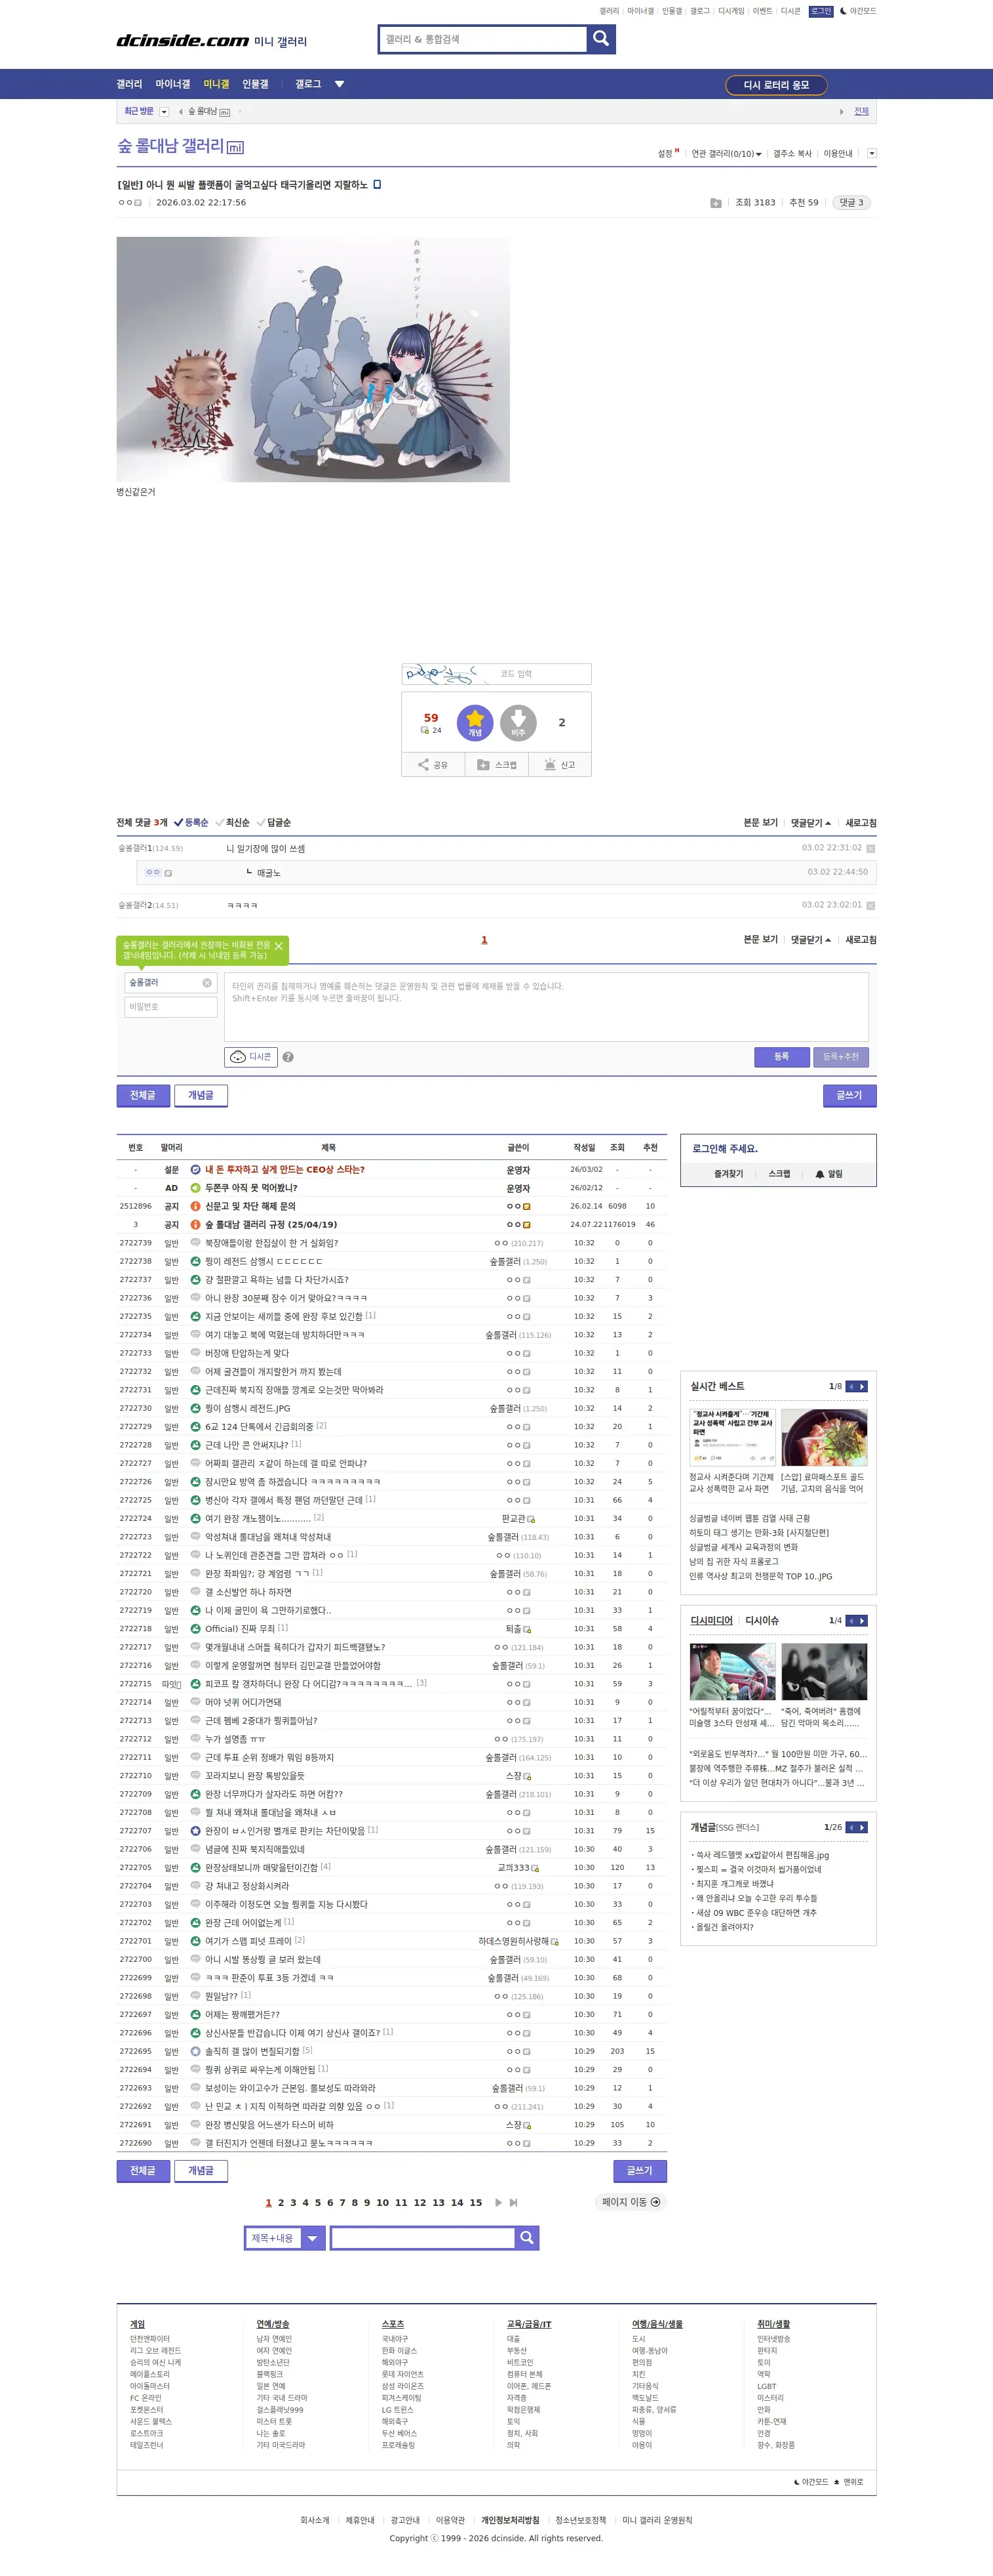993x2576 pixels.
Task: Click the comment text area
Action: pos(547,1007)
